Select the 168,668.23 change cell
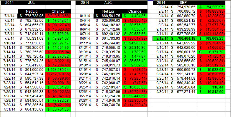This screenshot has width=231, height=117. [211, 39]
